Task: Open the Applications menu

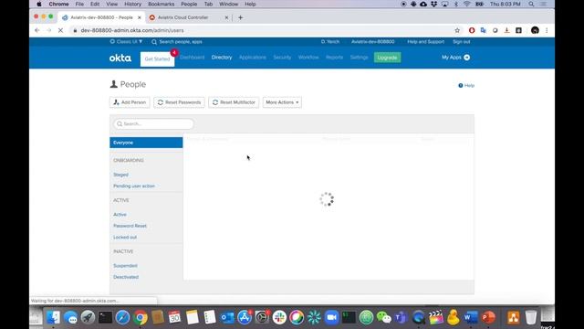Action: point(253,58)
